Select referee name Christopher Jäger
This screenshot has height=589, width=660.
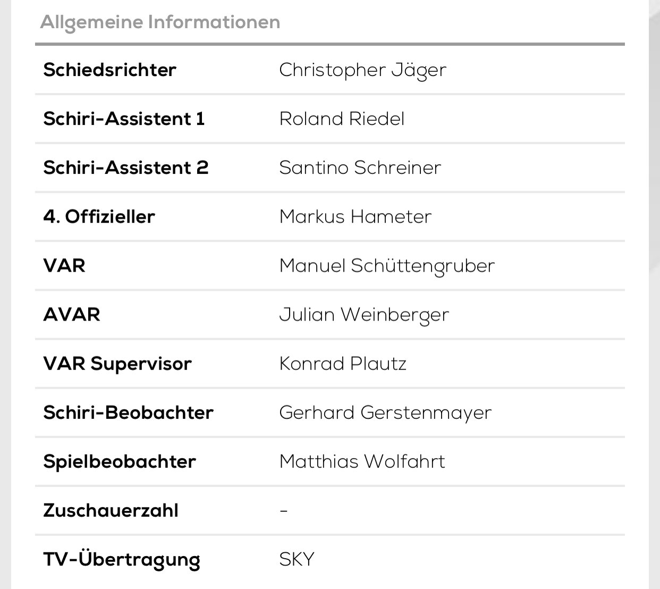point(363,71)
